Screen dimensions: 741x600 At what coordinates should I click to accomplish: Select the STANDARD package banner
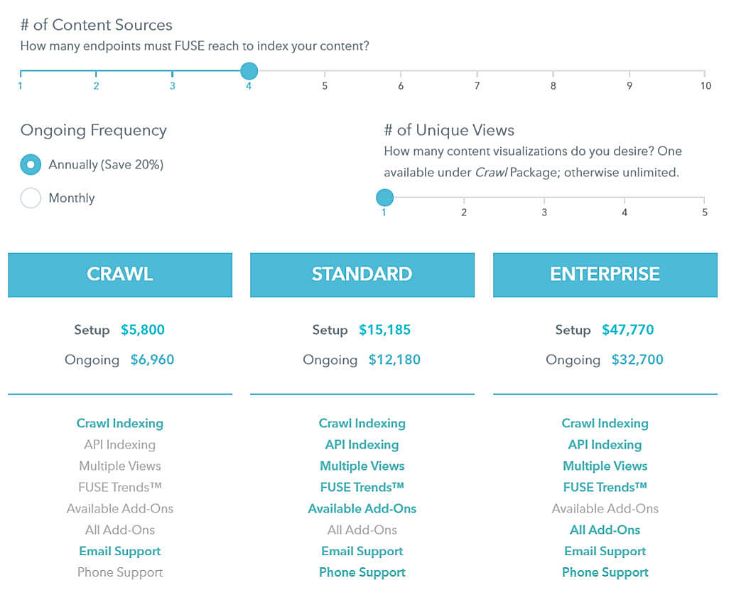362,275
